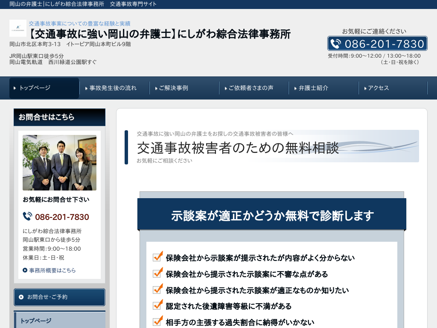Screen dimensions: 437x328
Task: Tick the checkbox for 過失割合に納得がいかない
Action: pyautogui.click(x=158, y=321)
